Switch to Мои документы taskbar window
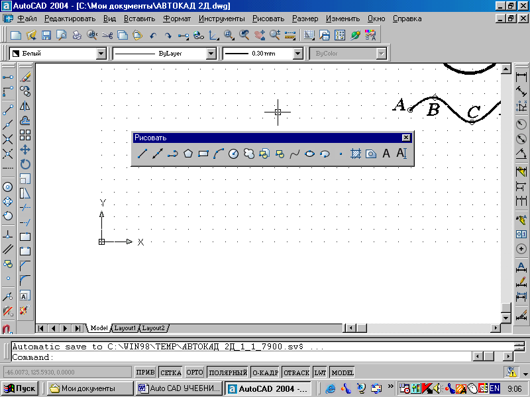The image size is (530, 397). (x=90, y=388)
